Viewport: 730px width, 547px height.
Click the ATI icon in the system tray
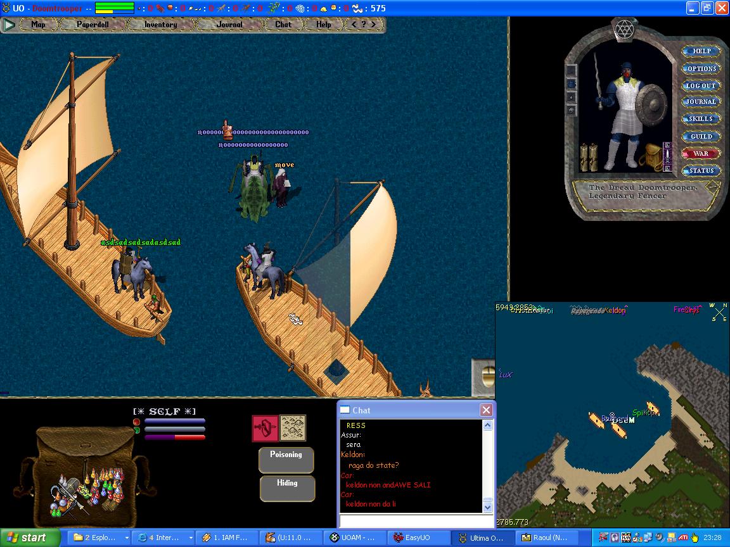682,538
